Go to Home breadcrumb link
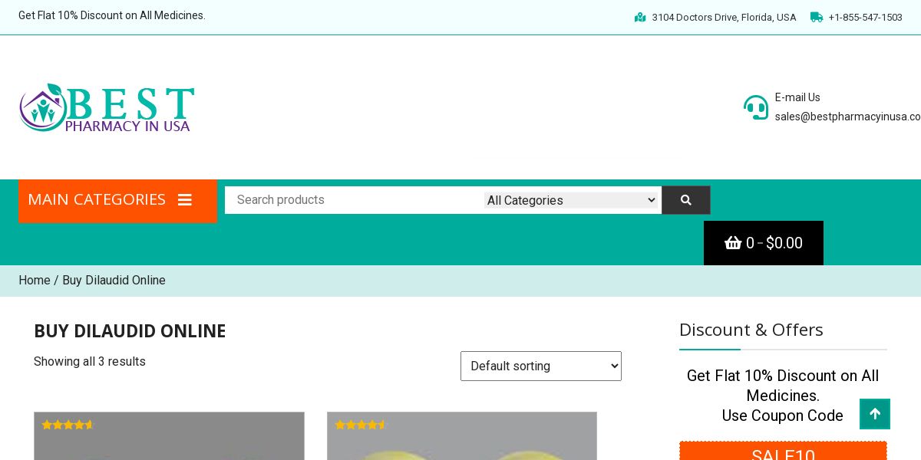 (35, 281)
